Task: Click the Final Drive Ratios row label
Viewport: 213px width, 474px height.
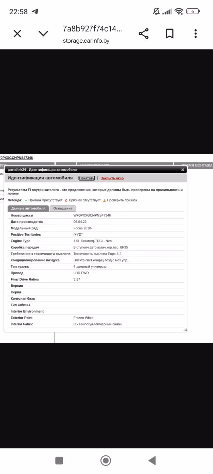Action: point(25,279)
